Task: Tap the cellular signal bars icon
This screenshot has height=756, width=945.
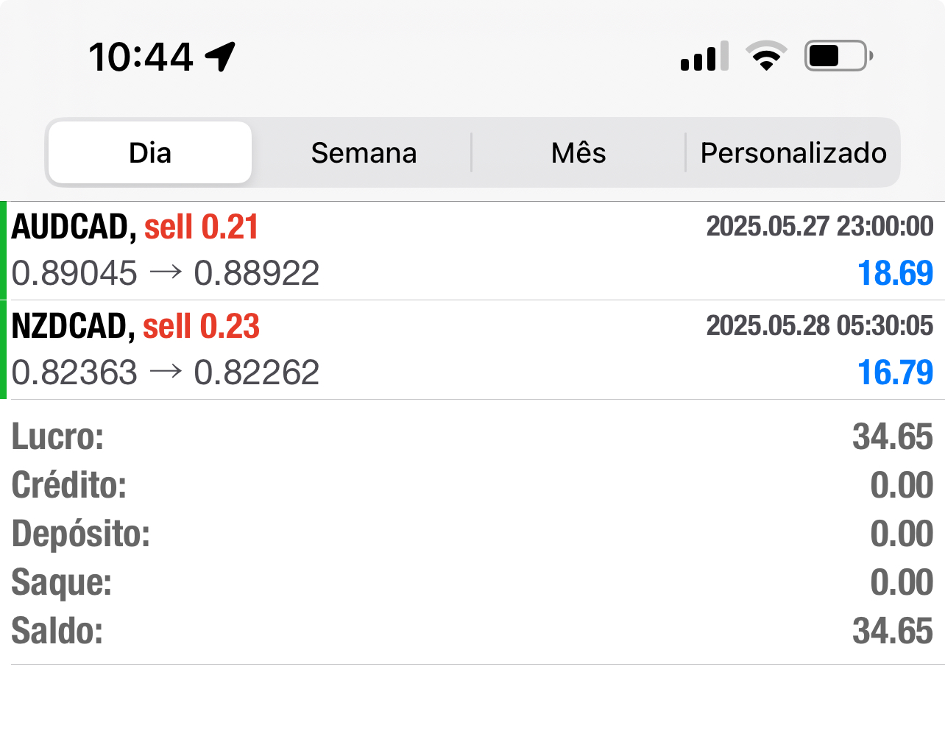Action: 704,57
